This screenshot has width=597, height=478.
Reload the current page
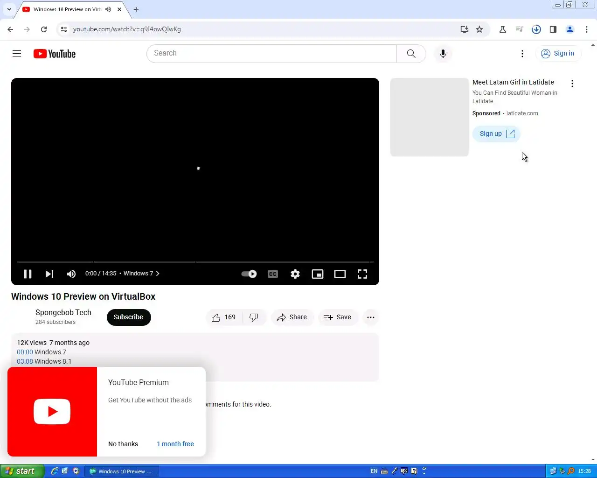pos(44,29)
